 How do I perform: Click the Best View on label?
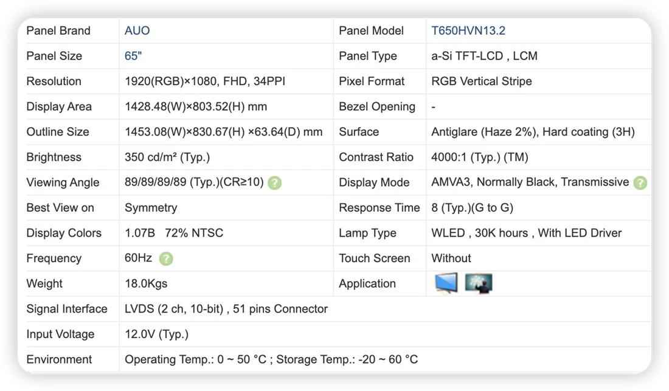click(60, 207)
